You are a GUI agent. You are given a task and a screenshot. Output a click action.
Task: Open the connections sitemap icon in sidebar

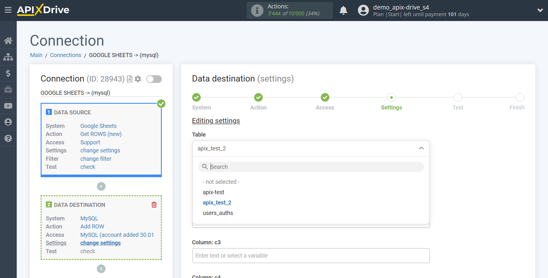pos(8,57)
